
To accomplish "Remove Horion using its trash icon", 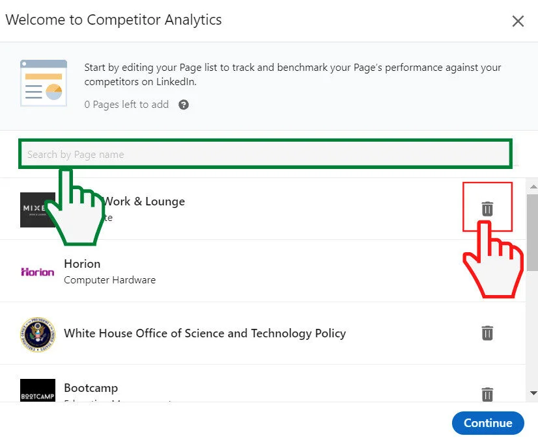I will pyautogui.click(x=487, y=271).
